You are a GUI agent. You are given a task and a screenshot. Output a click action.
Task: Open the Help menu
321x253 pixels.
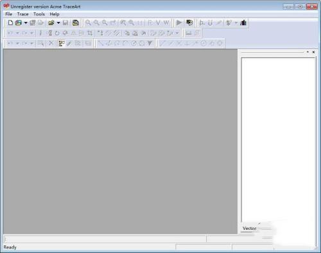click(55, 14)
